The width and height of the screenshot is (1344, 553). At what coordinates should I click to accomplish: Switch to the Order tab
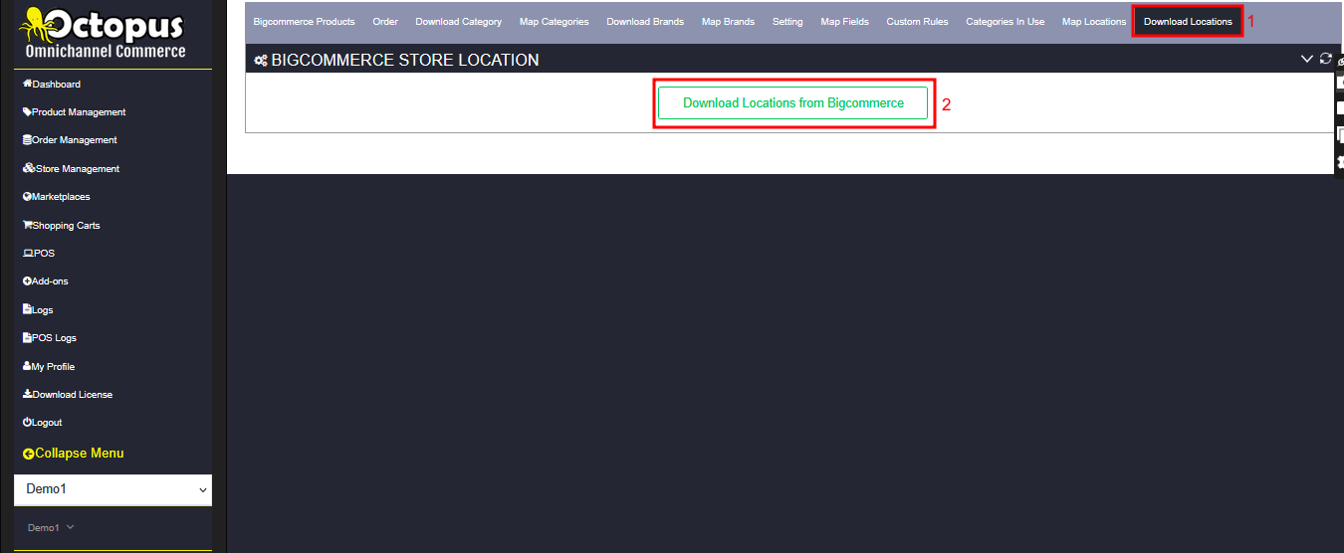click(x=385, y=22)
